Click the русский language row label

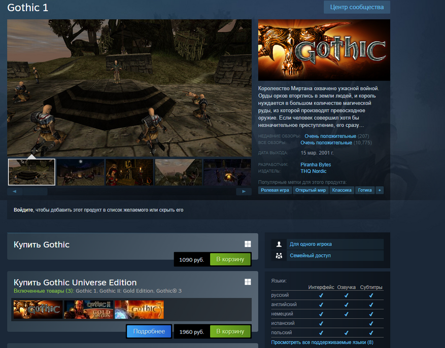pyautogui.click(x=280, y=295)
